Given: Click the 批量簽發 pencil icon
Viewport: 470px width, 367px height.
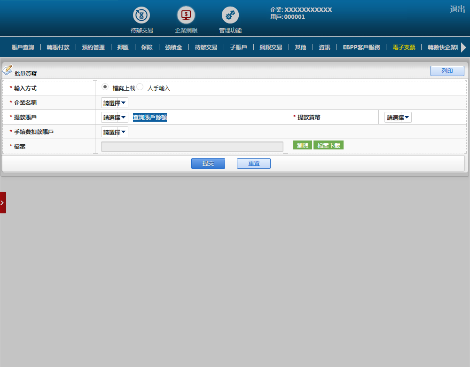Looking at the screenshot, I should pyautogui.click(x=7, y=70).
